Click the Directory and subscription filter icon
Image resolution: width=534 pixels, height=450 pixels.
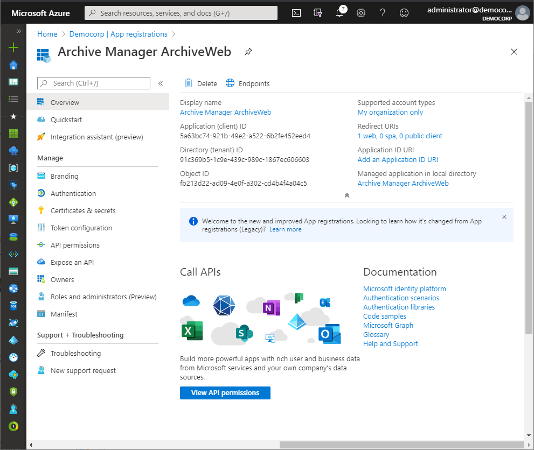tap(318, 13)
